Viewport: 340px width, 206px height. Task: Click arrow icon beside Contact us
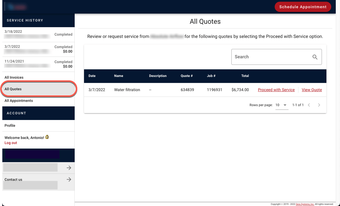[x=69, y=180]
